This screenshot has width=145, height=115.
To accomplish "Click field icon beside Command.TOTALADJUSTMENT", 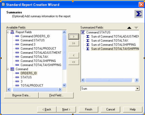I will [x=17, y=52].
